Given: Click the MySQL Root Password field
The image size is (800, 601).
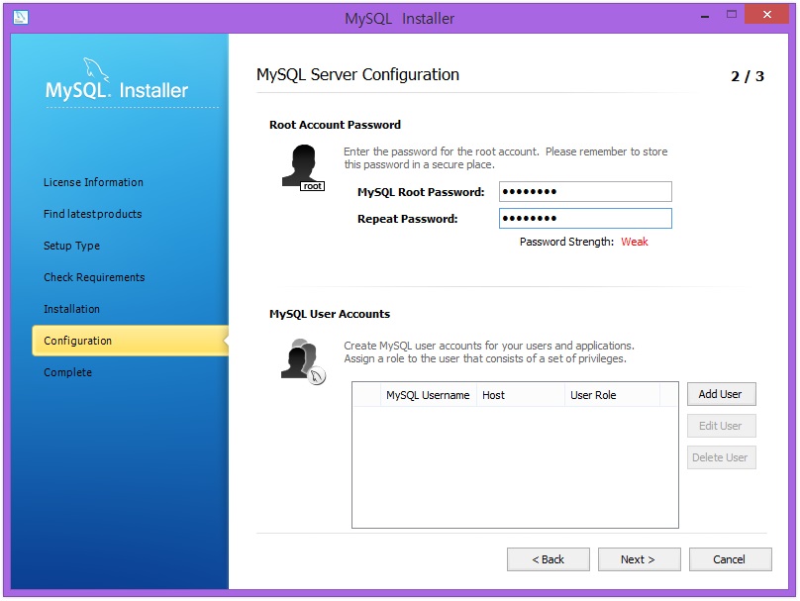Looking at the screenshot, I should [585, 191].
